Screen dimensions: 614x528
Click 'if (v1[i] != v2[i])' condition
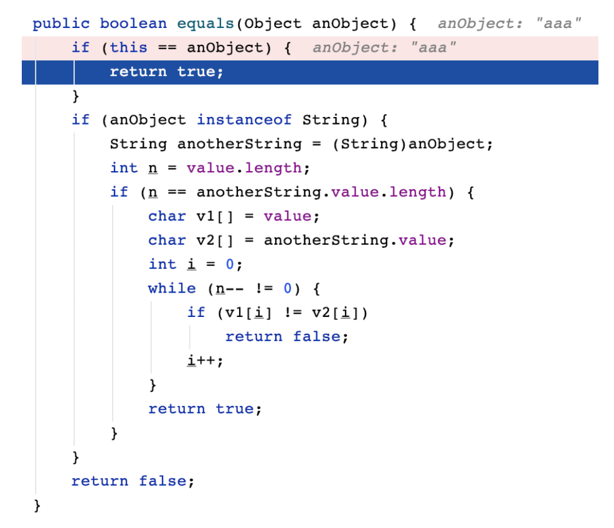[277, 313]
